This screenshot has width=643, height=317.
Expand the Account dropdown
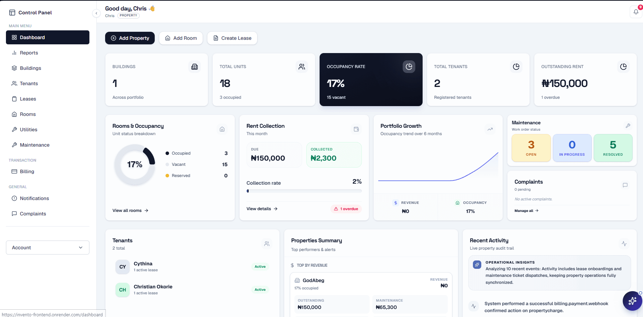coord(48,248)
